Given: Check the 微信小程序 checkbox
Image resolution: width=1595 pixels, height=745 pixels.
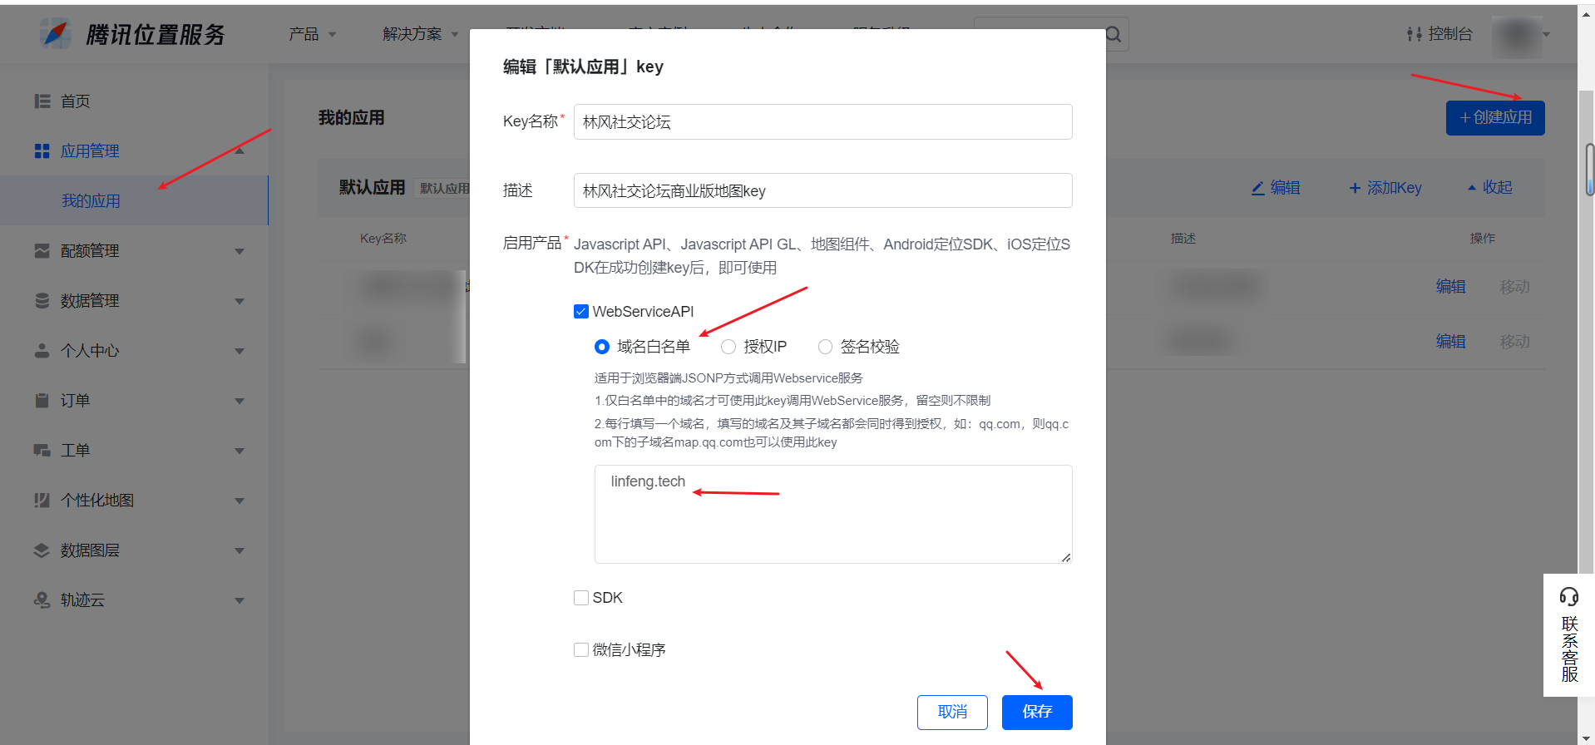Looking at the screenshot, I should 581,650.
